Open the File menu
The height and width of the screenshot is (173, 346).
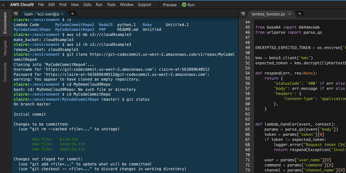point(41,5)
